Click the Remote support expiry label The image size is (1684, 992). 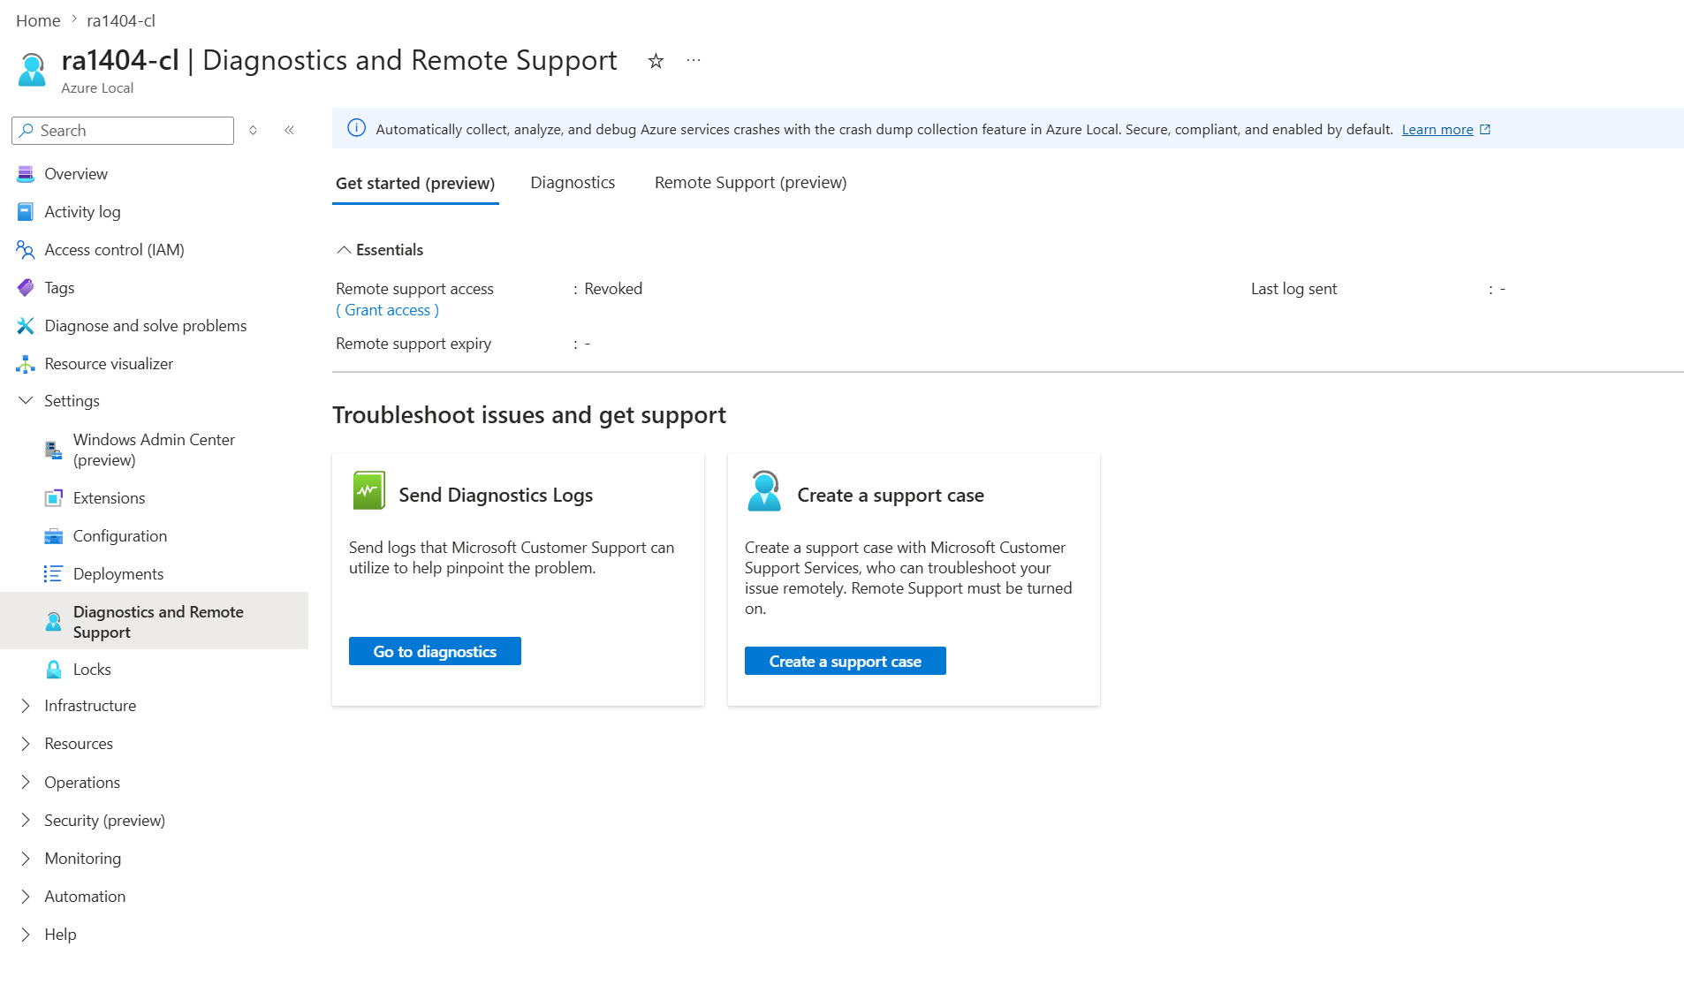[x=413, y=344]
